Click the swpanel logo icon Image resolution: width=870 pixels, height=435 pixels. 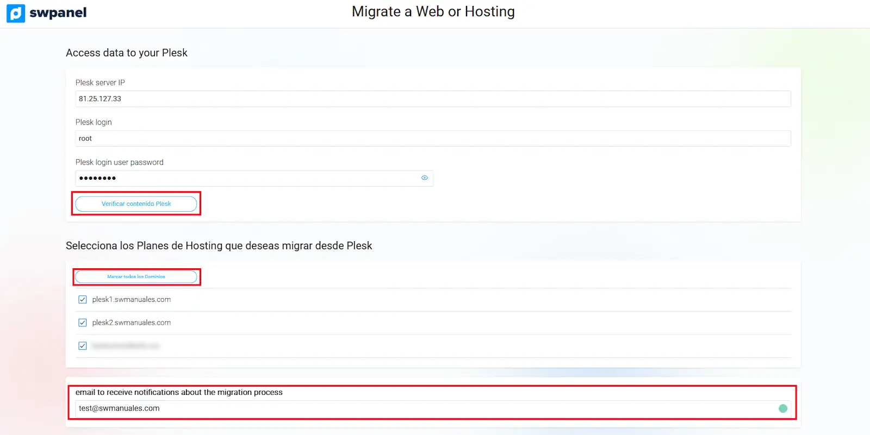(16, 13)
